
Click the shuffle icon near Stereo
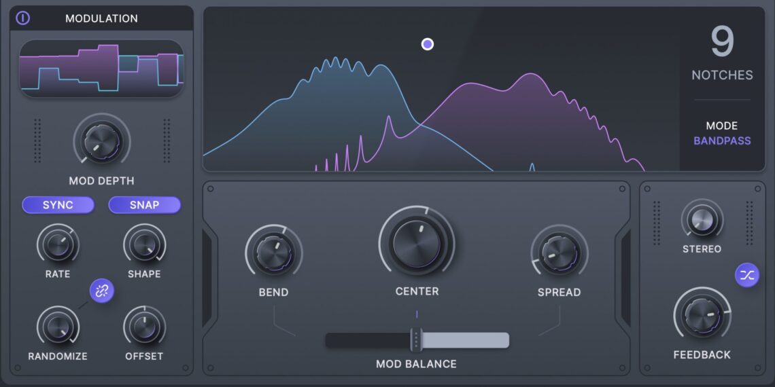coord(747,275)
